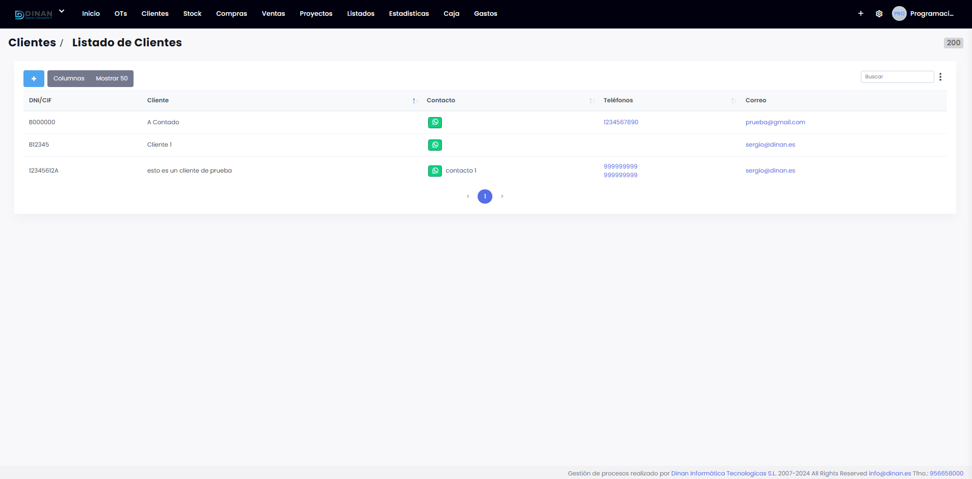Click the plus icon in the top navbar

coord(861,13)
